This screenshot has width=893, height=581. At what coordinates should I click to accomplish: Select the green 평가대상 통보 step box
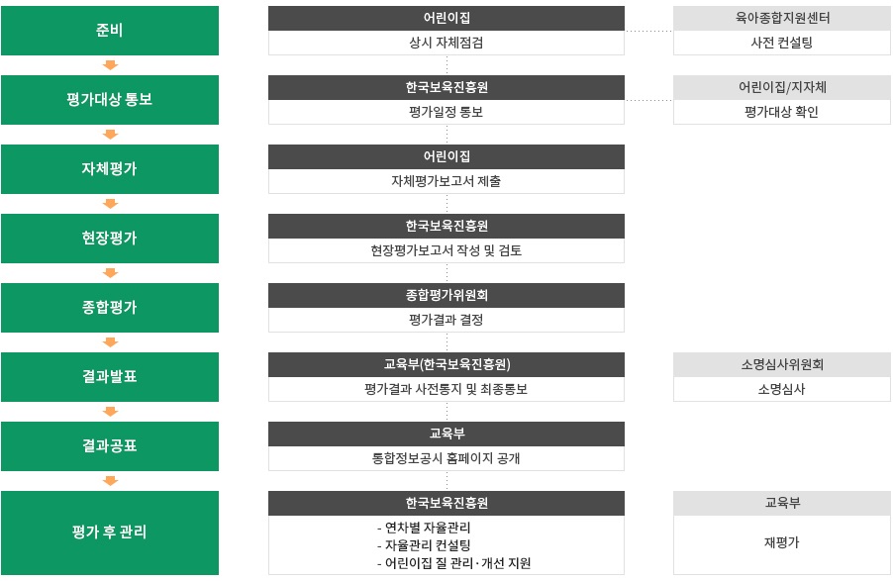click(110, 100)
